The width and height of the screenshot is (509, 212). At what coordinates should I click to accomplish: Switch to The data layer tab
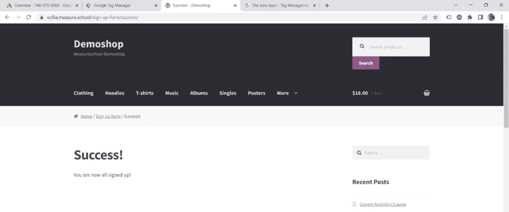pyautogui.click(x=279, y=5)
